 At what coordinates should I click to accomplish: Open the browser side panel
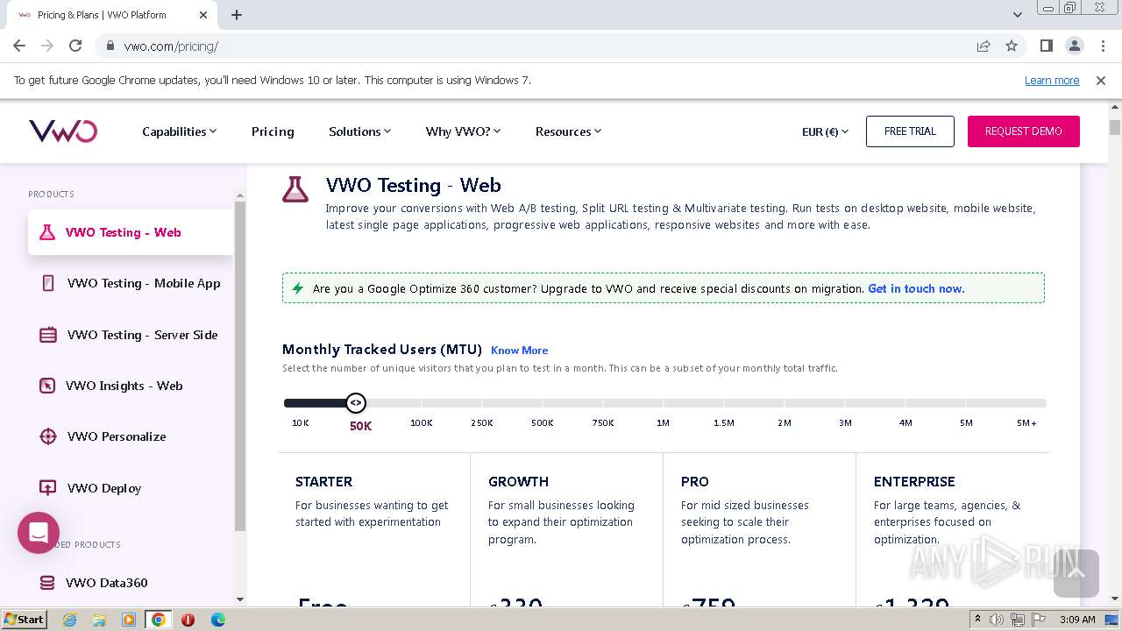point(1047,46)
